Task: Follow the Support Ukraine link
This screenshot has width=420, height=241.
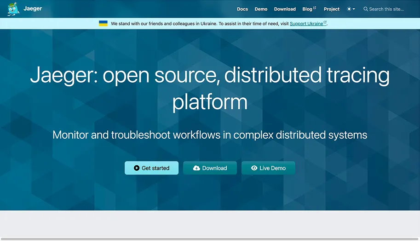Action: [308, 23]
